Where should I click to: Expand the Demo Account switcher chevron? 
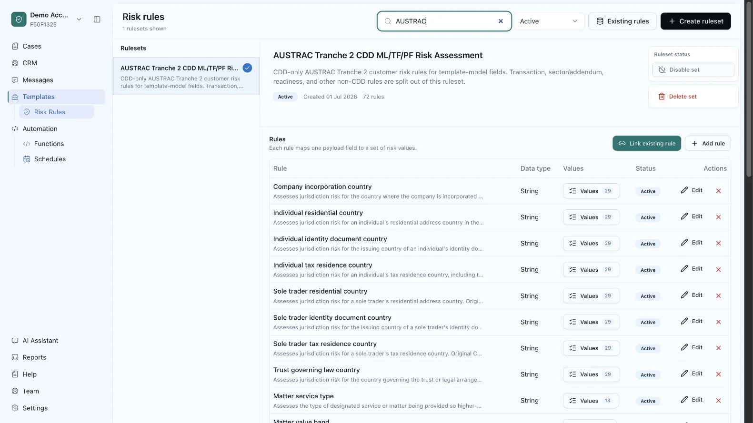pos(79,20)
